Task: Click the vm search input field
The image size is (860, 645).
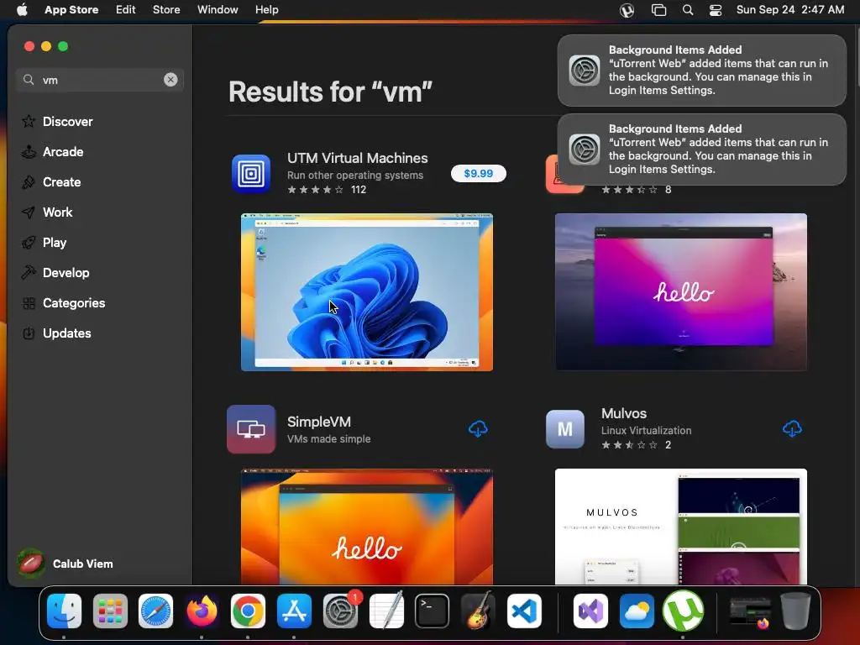Action: [x=100, y=80]
